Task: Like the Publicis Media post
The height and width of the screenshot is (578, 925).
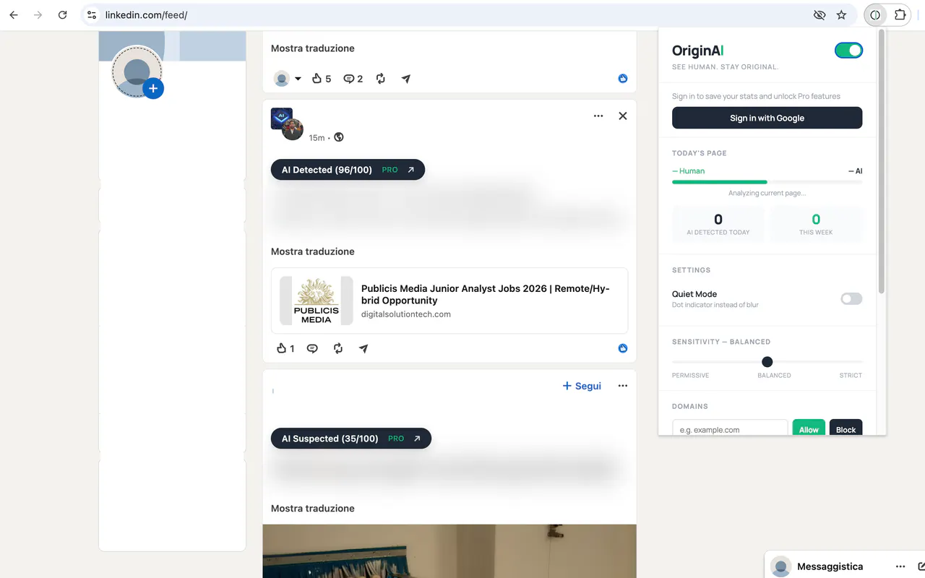Action: pos(286,348)
